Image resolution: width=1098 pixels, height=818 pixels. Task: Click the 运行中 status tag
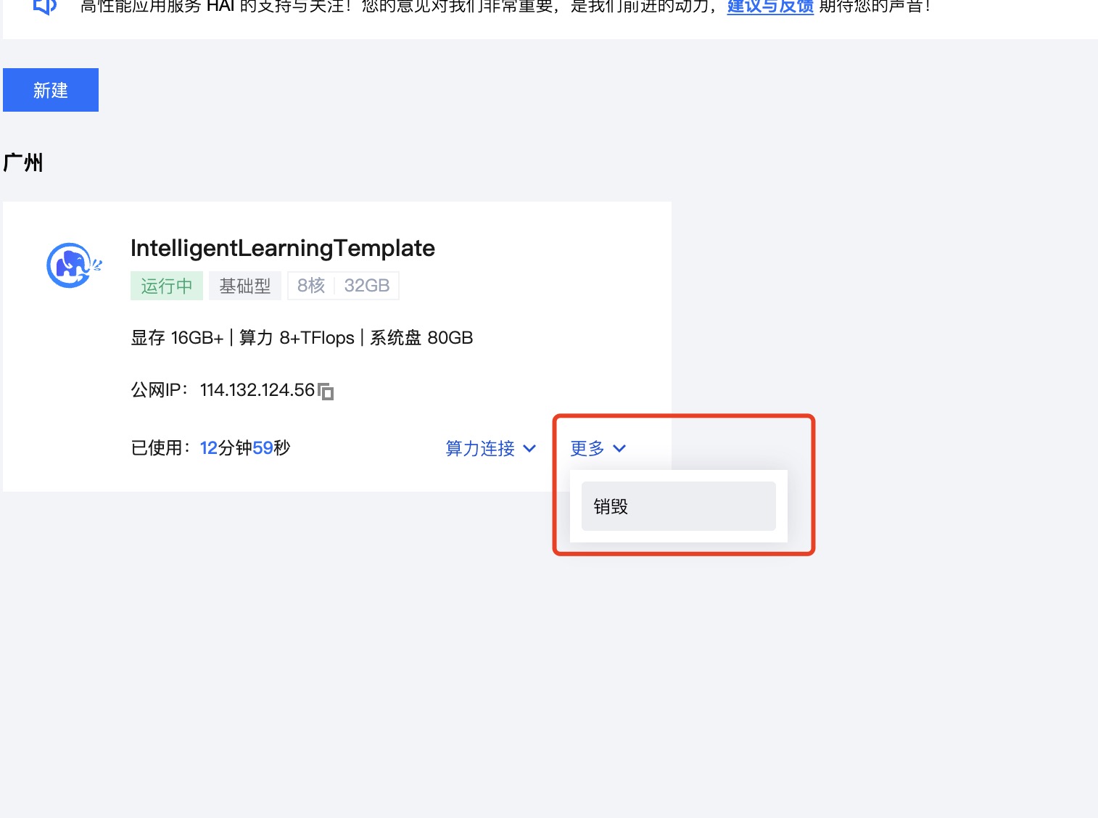pyautogui.click(x=167, y=286)
